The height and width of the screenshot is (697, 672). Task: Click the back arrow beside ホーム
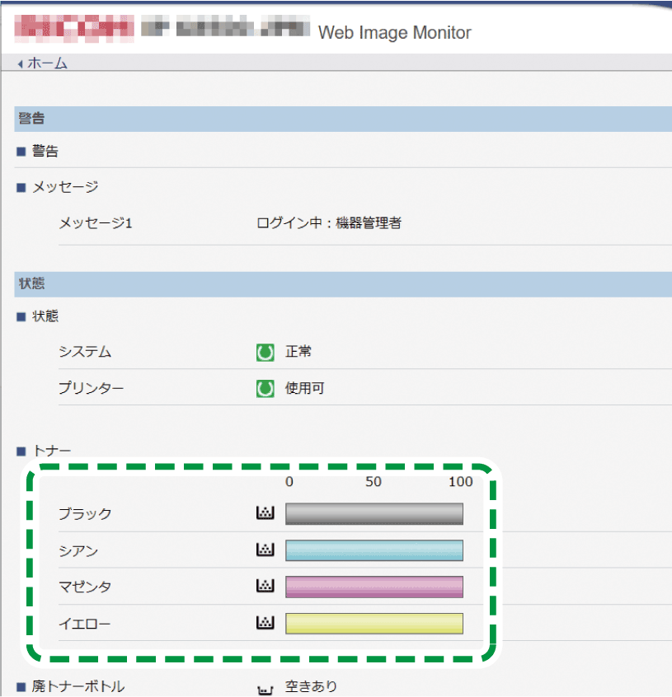click(x=21, y=63)
